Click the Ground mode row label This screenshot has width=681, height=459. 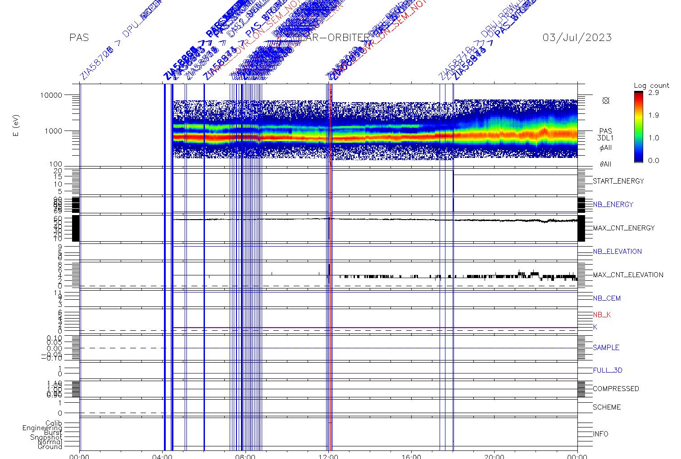click(50, 446)
